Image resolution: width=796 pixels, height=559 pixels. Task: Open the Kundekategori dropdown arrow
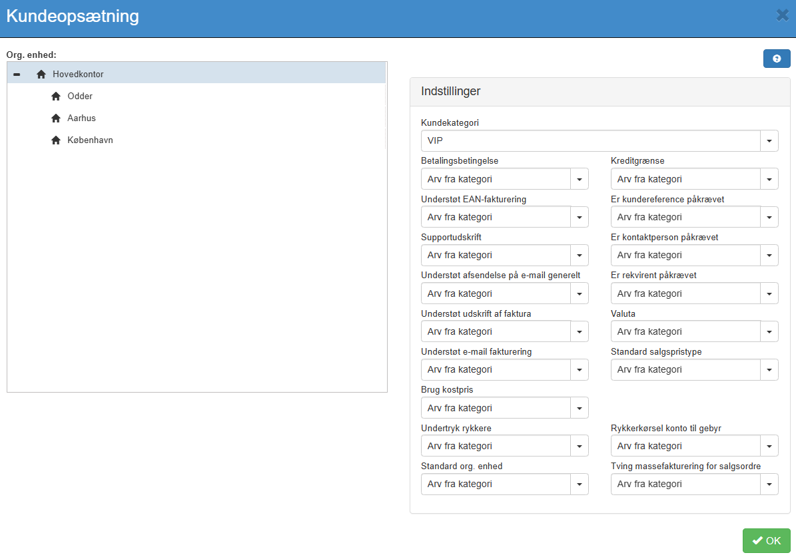769,141
